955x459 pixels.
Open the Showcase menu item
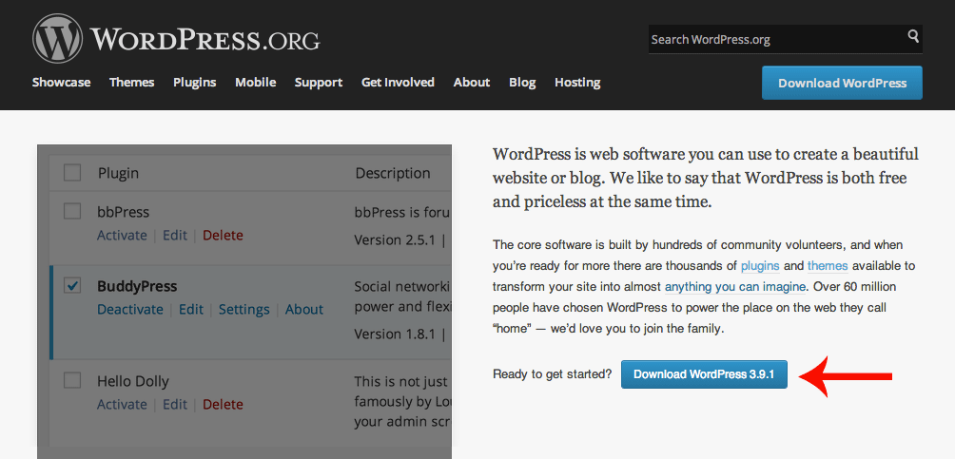point(62,82)
